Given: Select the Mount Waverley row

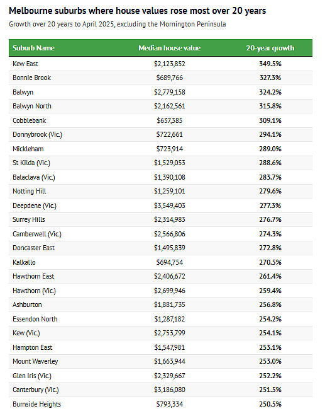Looking at the screenshot, I should click(161, 361).
